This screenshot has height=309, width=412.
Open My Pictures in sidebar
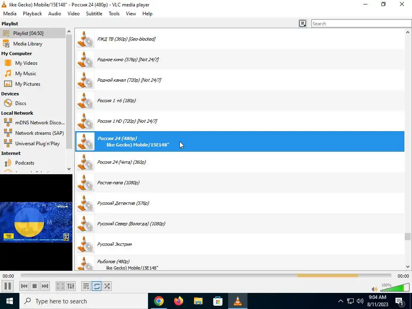coord(33,84)
